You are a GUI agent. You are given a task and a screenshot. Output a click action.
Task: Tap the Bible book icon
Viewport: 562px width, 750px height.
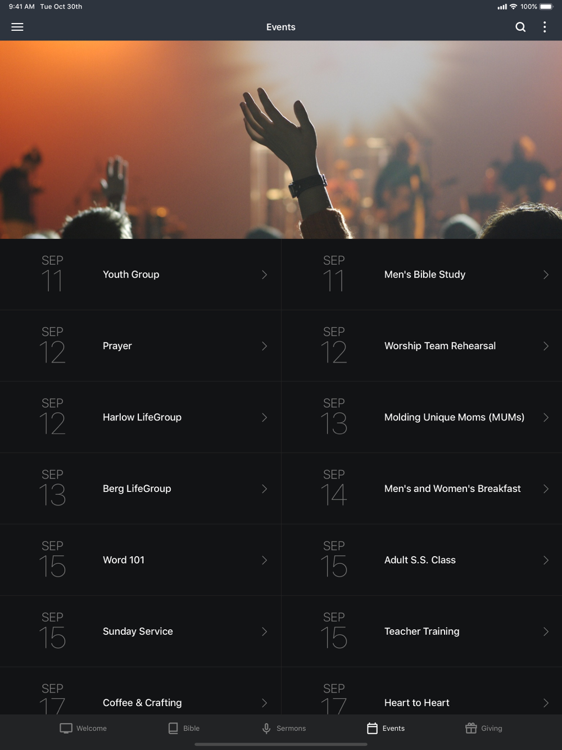pos(173,728)
